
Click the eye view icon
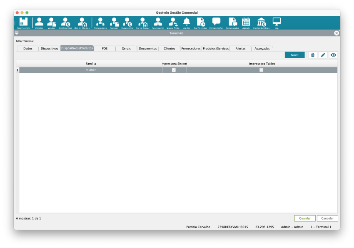333,55
